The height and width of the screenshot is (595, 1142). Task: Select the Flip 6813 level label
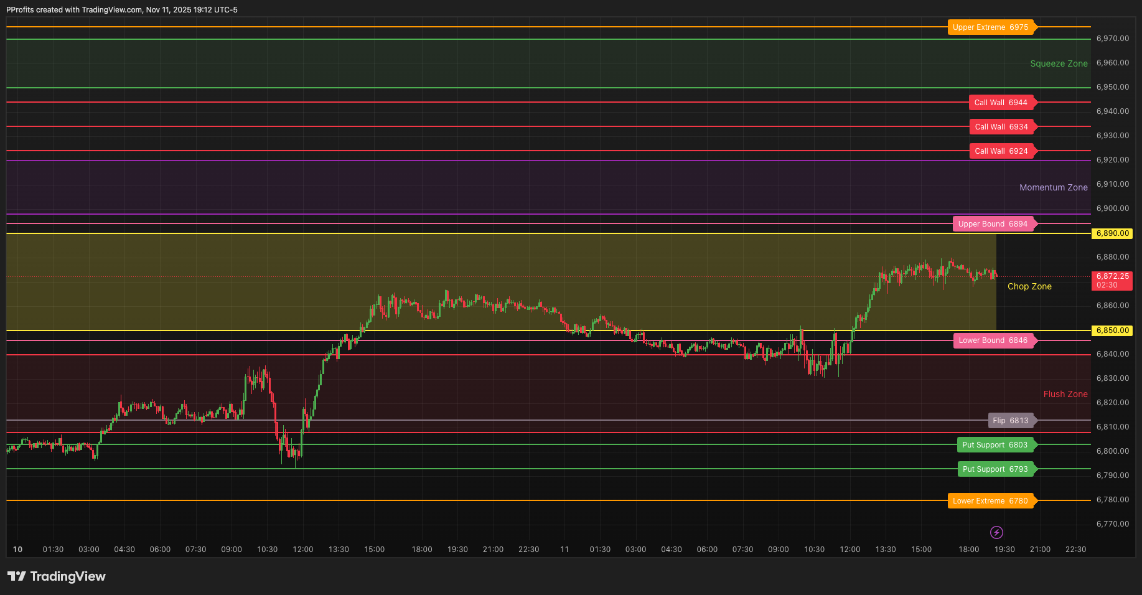pos(1011,421)
